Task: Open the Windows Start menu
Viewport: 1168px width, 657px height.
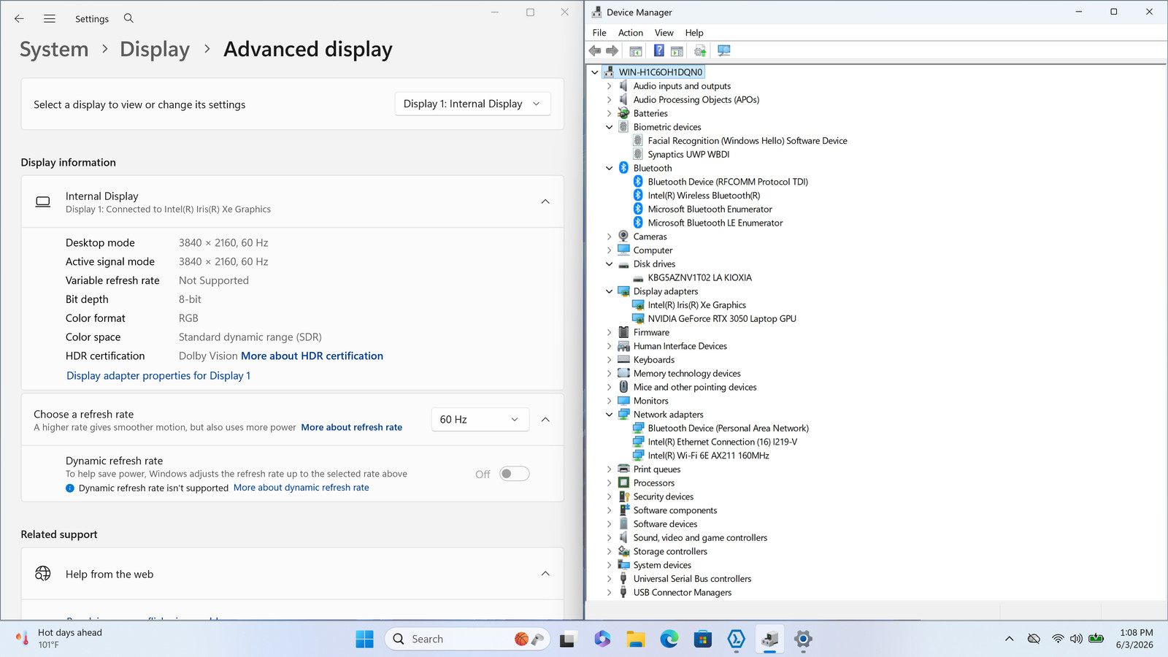Action: coord(364,639)
